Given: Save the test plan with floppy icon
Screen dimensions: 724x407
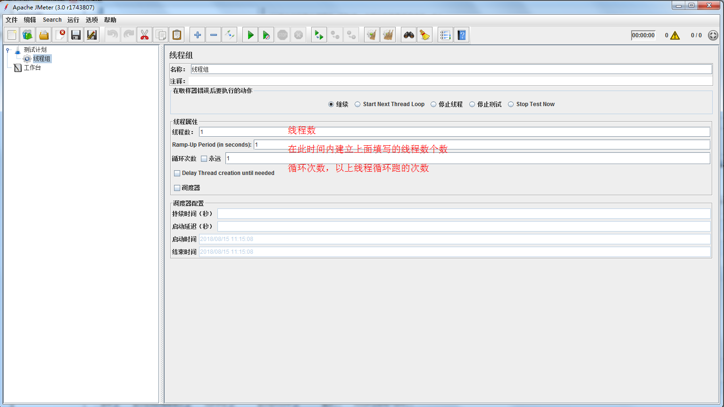Looking at the screenshot, I should pyautogui.click(x=76, y=35).
